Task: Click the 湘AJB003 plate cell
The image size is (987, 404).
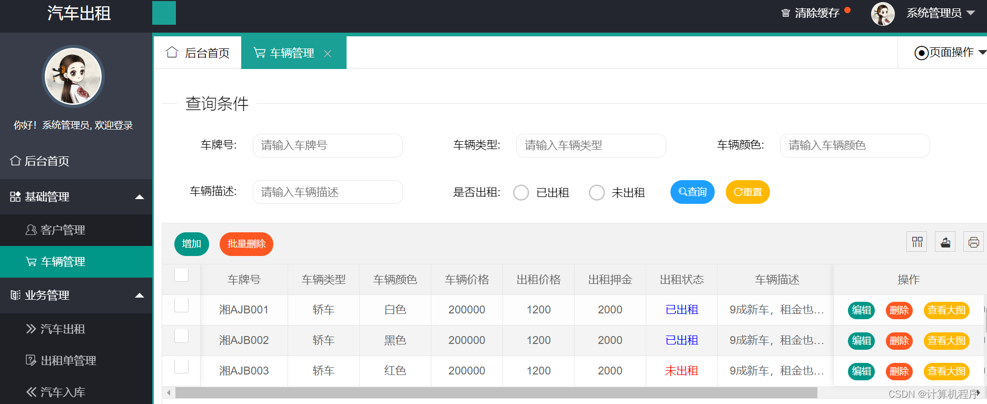Action: pyautogui.click(x=244, y=371)
